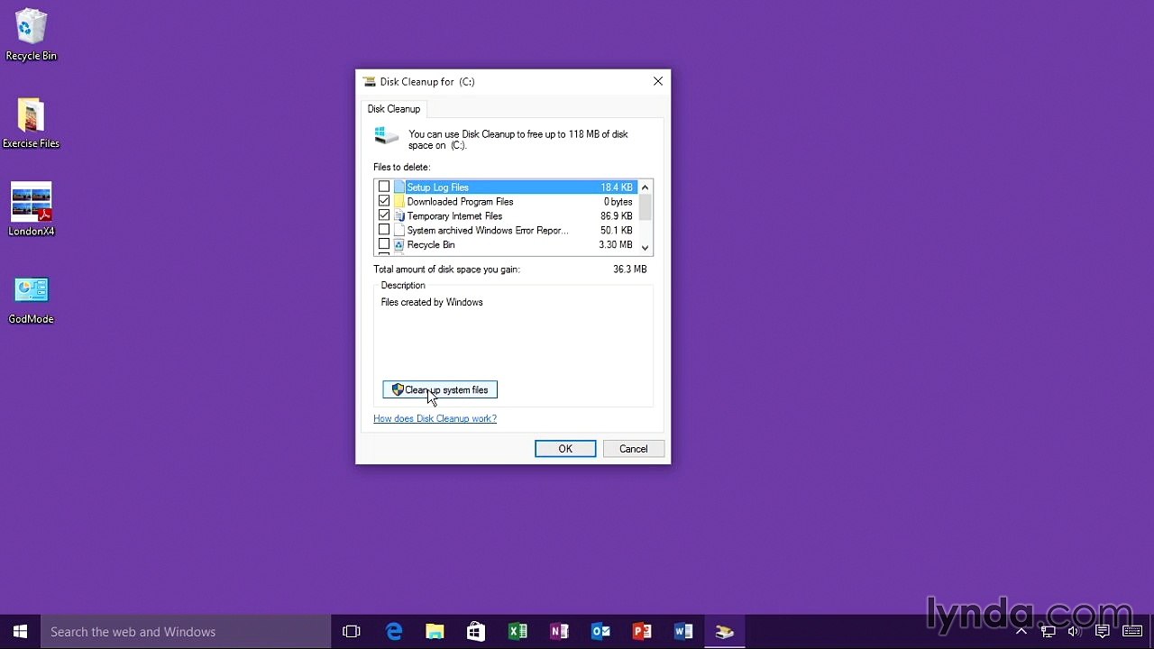Image resolution: width=1154 pixels, height=649 pixels.
Task: Click the 18.4 KB size value
Action: tap(617, 187)
